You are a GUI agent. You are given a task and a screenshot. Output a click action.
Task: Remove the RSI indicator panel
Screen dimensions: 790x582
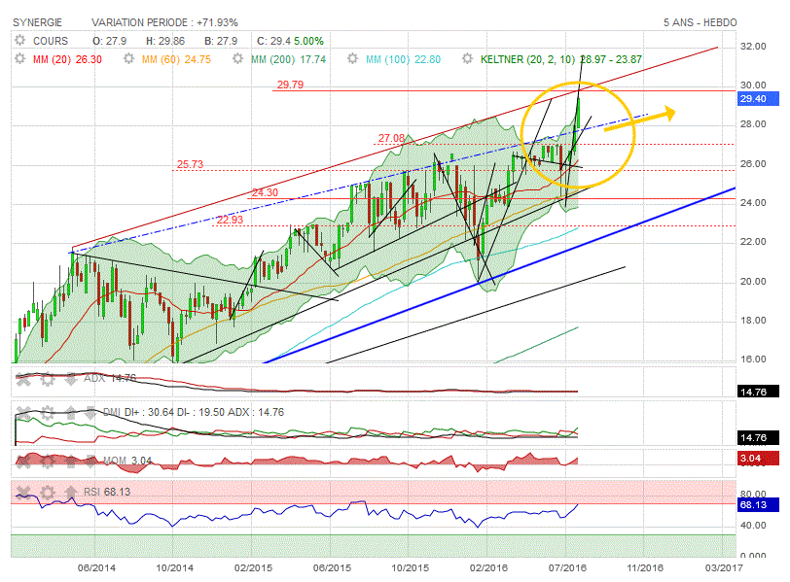[23, 492]
